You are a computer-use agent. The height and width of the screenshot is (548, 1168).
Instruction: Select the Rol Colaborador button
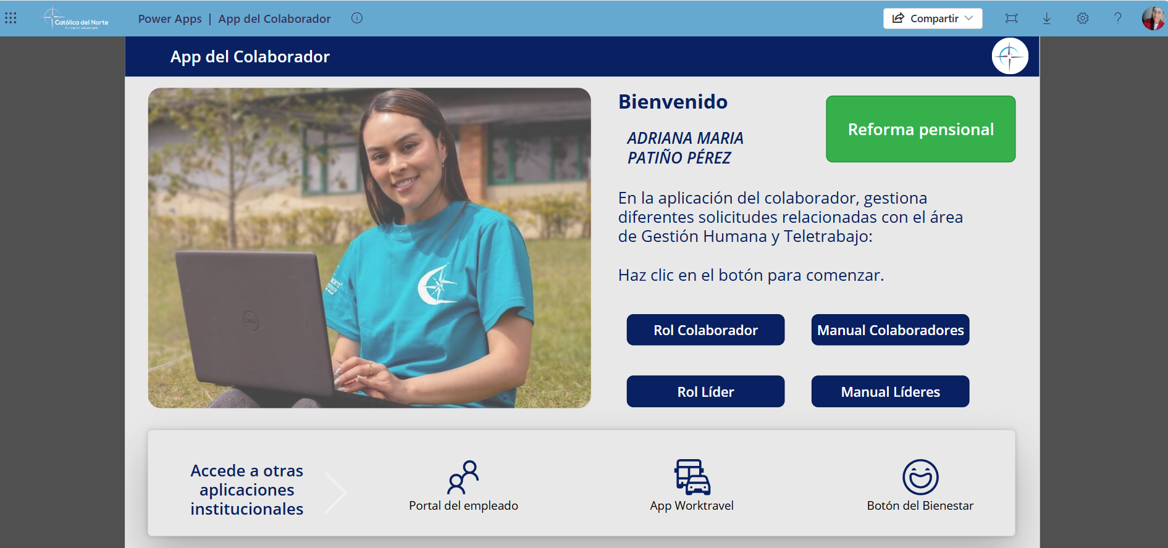click(x=705, y=330)
